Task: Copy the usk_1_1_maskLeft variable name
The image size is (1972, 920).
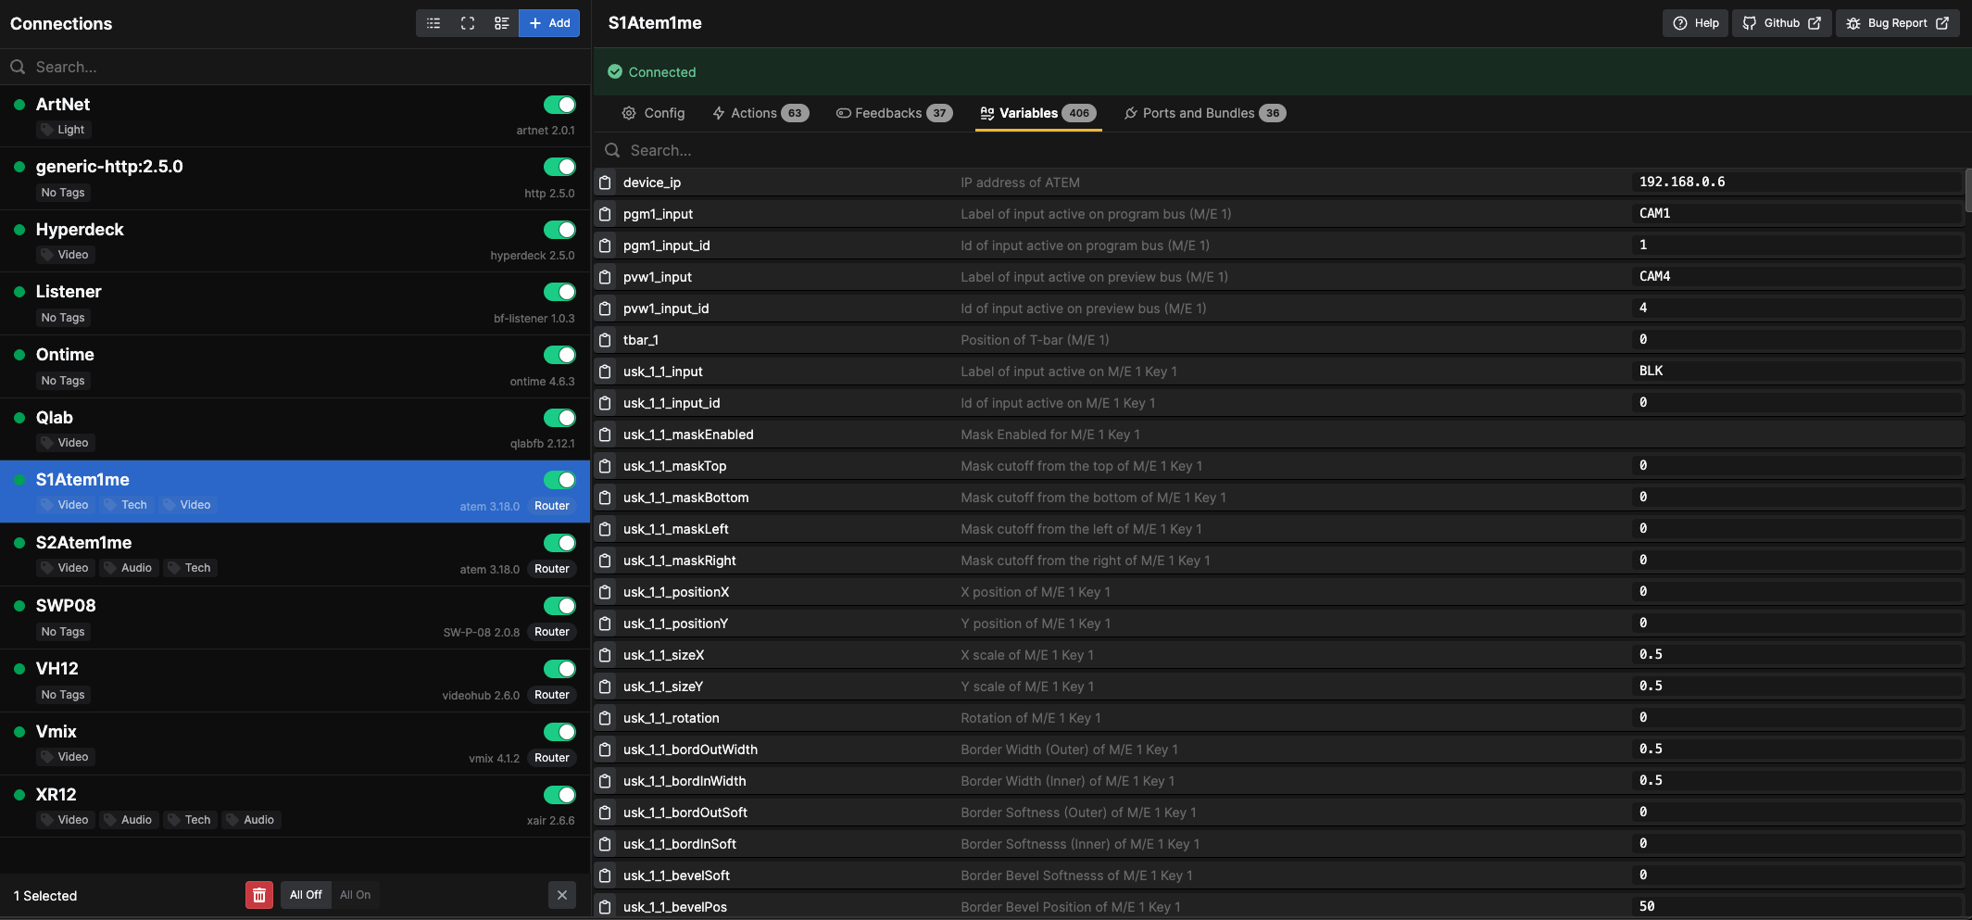Action: point(605,529)
